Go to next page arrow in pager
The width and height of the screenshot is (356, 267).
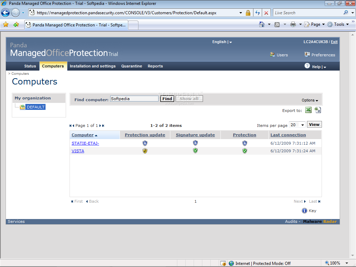pos(100,126)
